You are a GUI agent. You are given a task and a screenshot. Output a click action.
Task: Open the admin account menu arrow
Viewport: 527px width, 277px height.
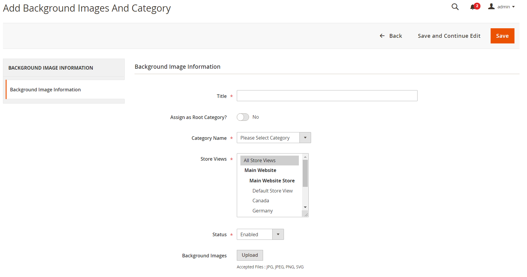point(514,7)
